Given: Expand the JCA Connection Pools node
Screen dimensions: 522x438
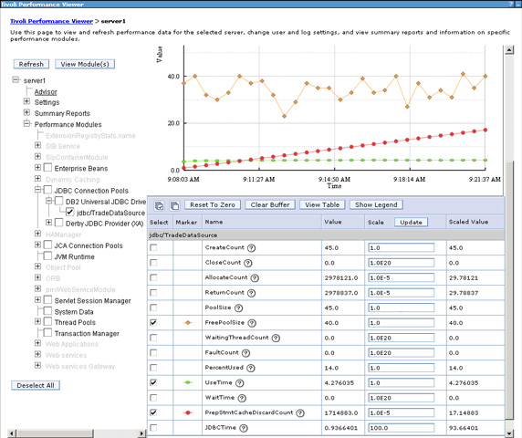Looking at the screenshot, I should (x=37, y=245).
